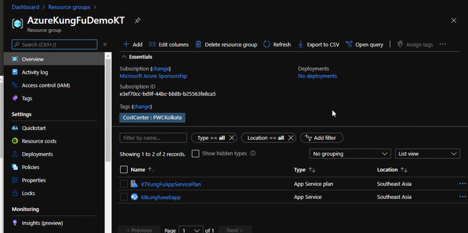This screenshot has width=468, height=233.
Task: Sort resources by Name column arrows
Action: pyautogui.click(x=151, y=170)
